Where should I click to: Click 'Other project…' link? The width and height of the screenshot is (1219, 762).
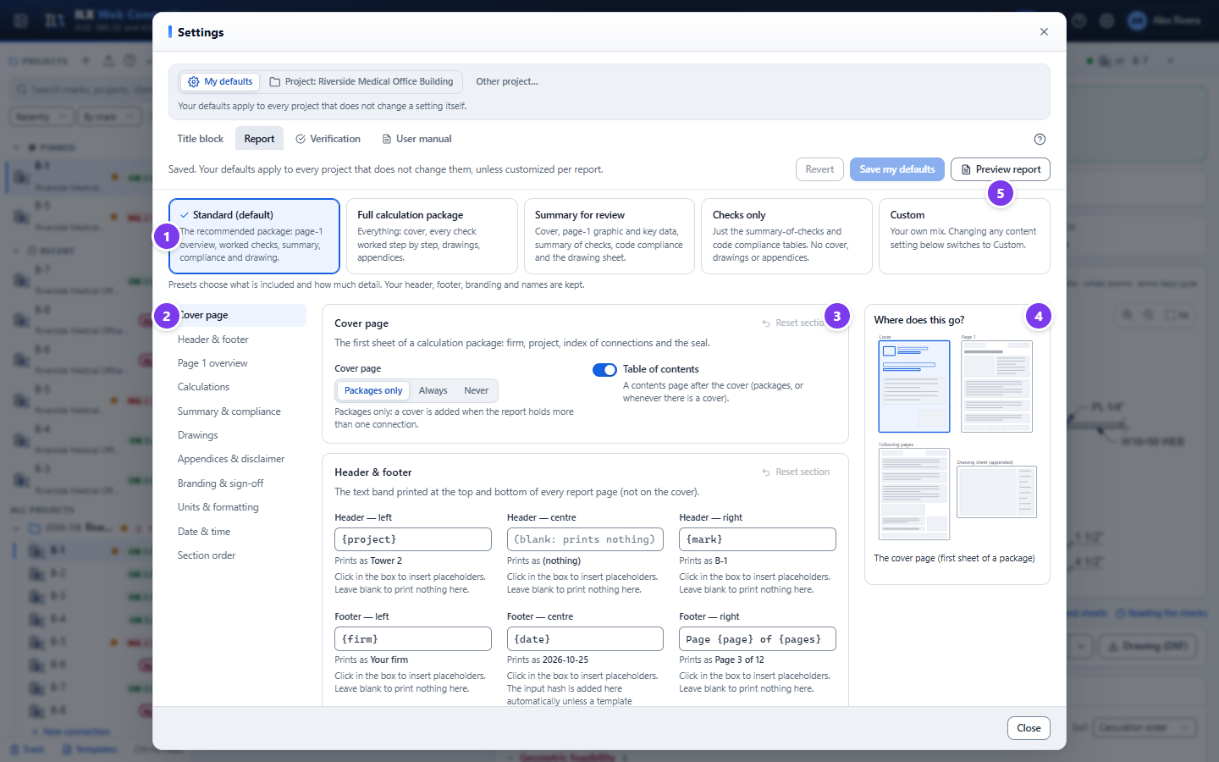click(507, 81)
